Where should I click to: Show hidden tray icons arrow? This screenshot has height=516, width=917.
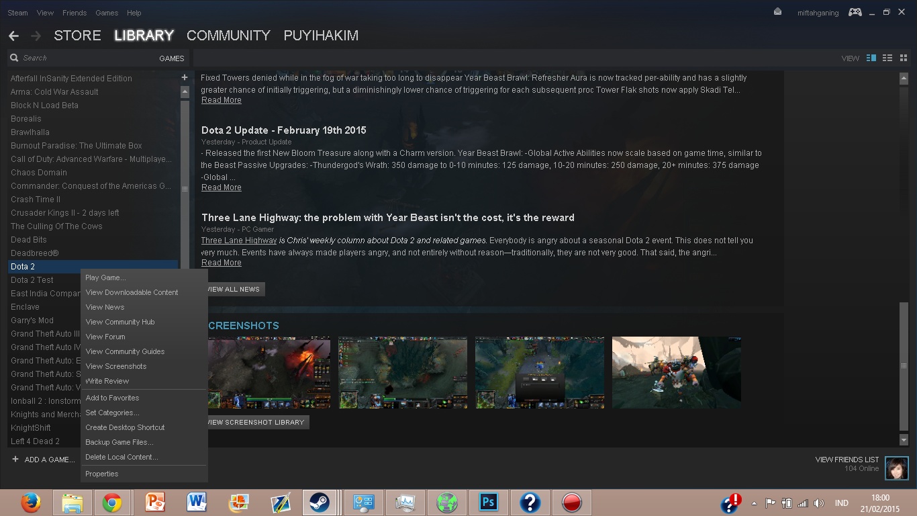pyautogui.click(x=754, y=503)
